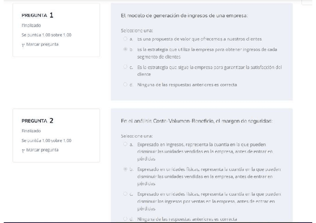This screenshot has height=223, width=316.
Task: Select option a radio in Pregunta 2
Action: [x=125, y=144]
